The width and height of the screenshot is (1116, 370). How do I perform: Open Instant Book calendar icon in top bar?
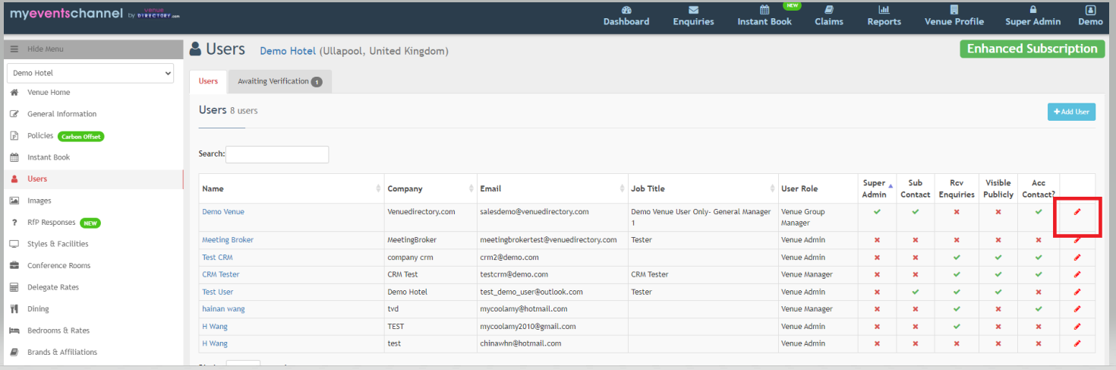pyautogui.click(x=764, y=10)
